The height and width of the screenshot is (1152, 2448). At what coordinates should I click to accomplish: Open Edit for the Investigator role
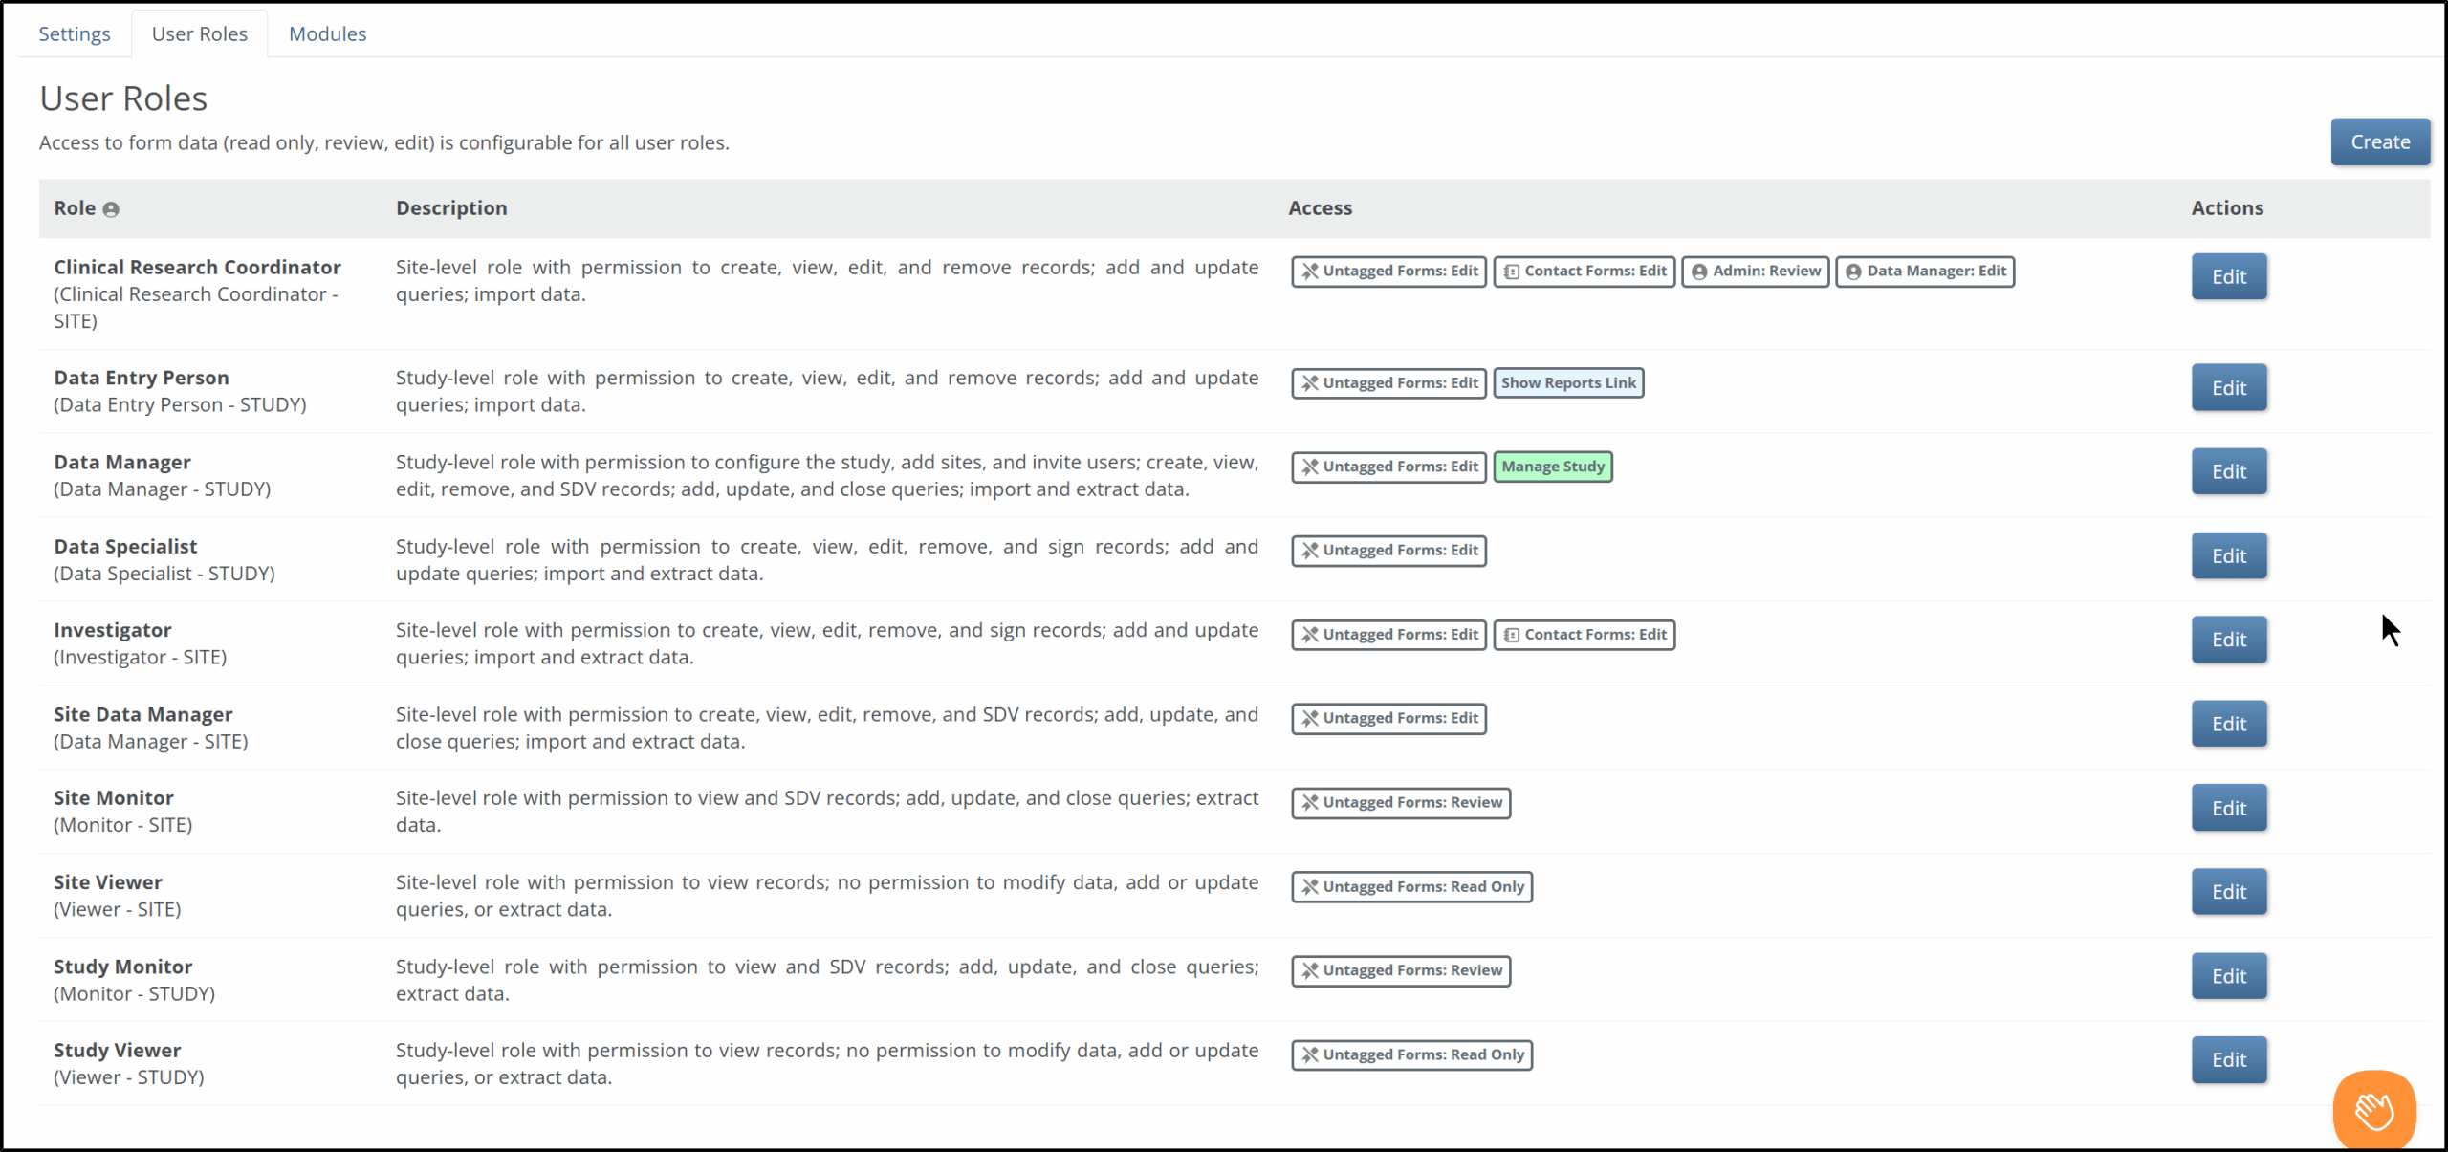2228,641
